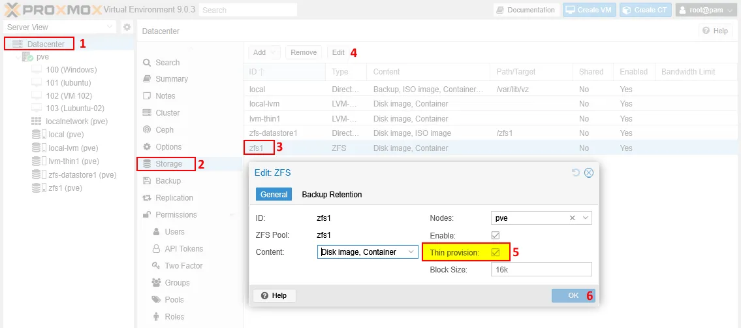Image resolution: width=741 pixels, height=328 pixels.
Task: Open the Server View dropdown
Action: [110, 27]
